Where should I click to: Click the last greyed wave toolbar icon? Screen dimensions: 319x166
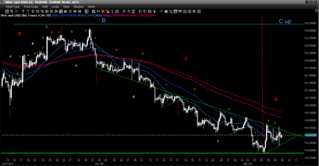coord(199,12)
